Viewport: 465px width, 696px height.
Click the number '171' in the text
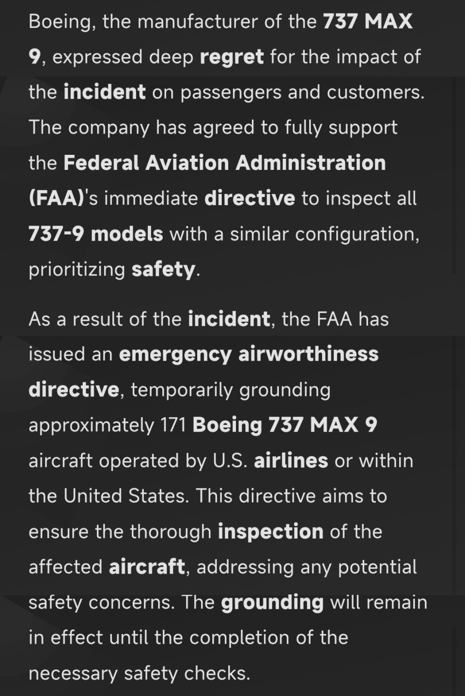click(x=173, y=425)
